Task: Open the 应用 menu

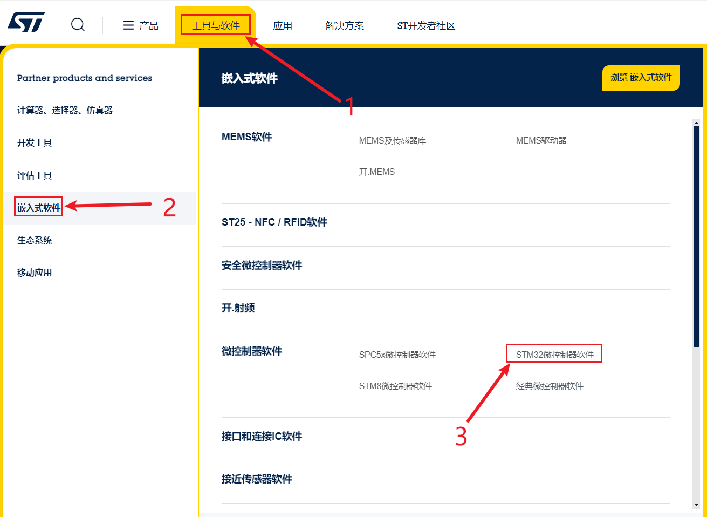Action: coord(283,25)
